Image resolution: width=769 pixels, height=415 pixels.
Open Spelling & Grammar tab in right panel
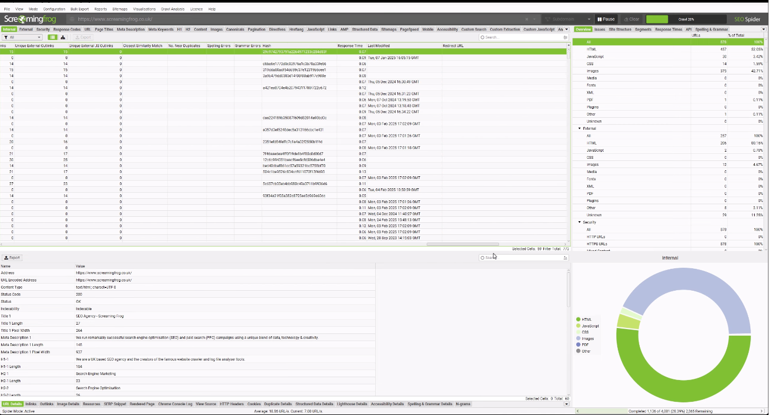coord(711,29)
